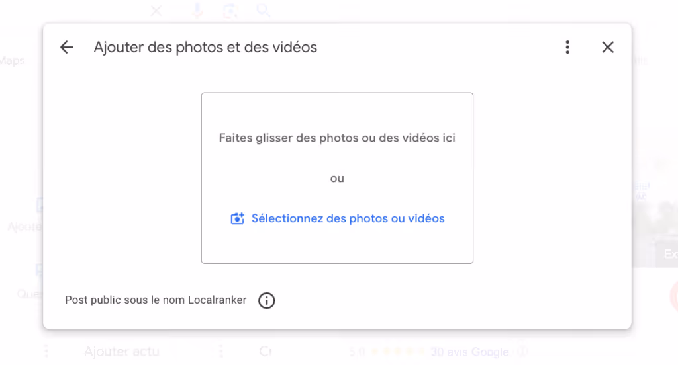The width and height of the screenshot is (678, 365).
Task: Go back using the dialog's left arrow
Action: click(67, 47)
